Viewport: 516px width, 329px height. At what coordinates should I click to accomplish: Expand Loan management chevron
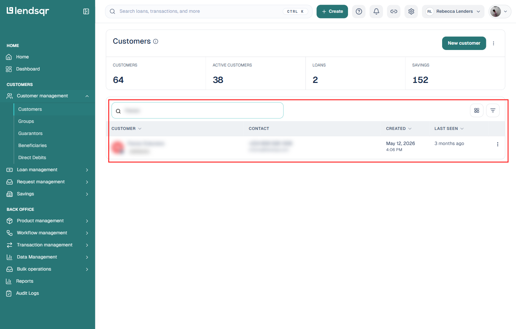87,170
